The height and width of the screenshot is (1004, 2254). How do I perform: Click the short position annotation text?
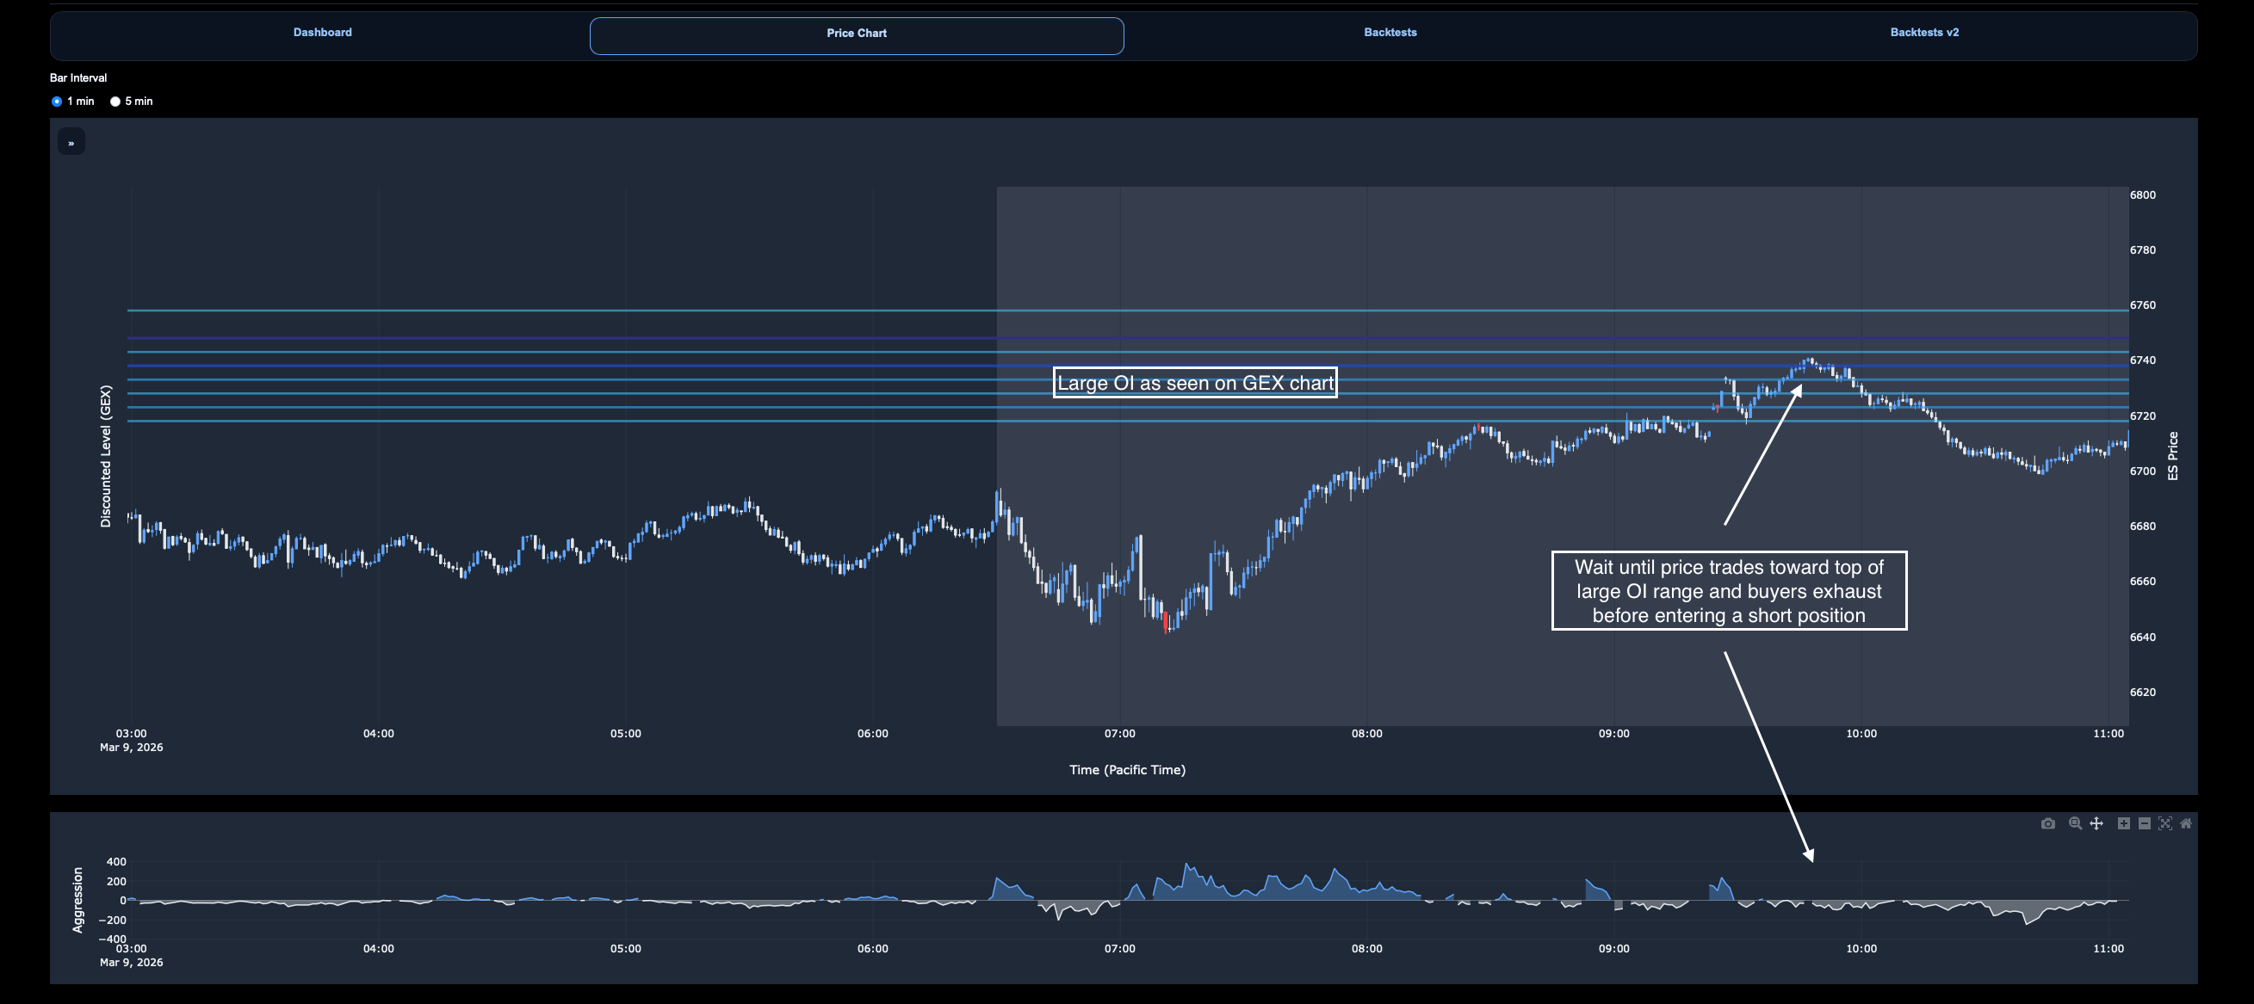click(x=1728, y=591)
